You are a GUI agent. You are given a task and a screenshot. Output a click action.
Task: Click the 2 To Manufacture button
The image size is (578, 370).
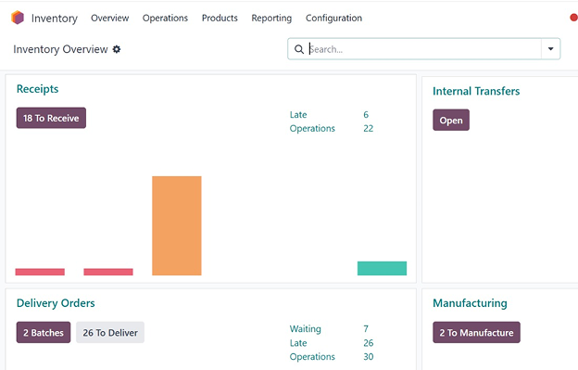[x=476, y=332]
